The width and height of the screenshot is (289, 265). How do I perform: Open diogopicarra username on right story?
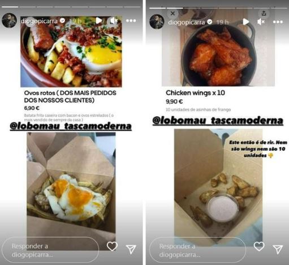pyautogui.click(x=186, y=22)
